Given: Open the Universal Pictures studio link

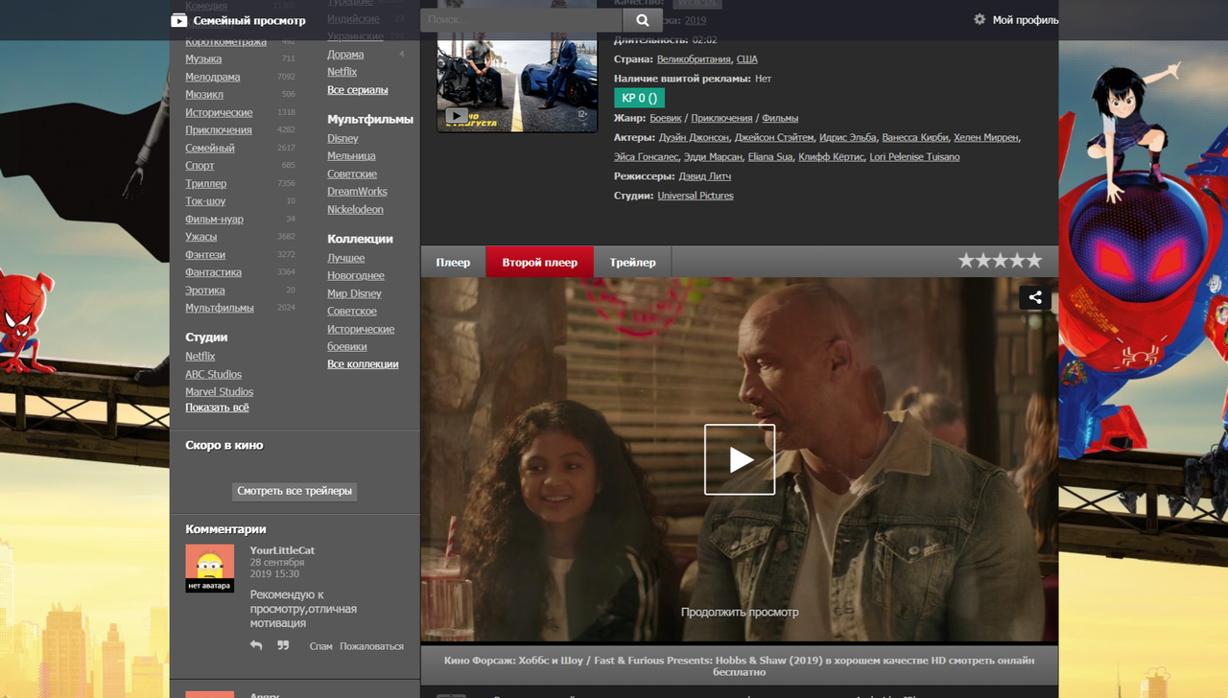Looking at the screenshot, I should (x=696, y=196).
